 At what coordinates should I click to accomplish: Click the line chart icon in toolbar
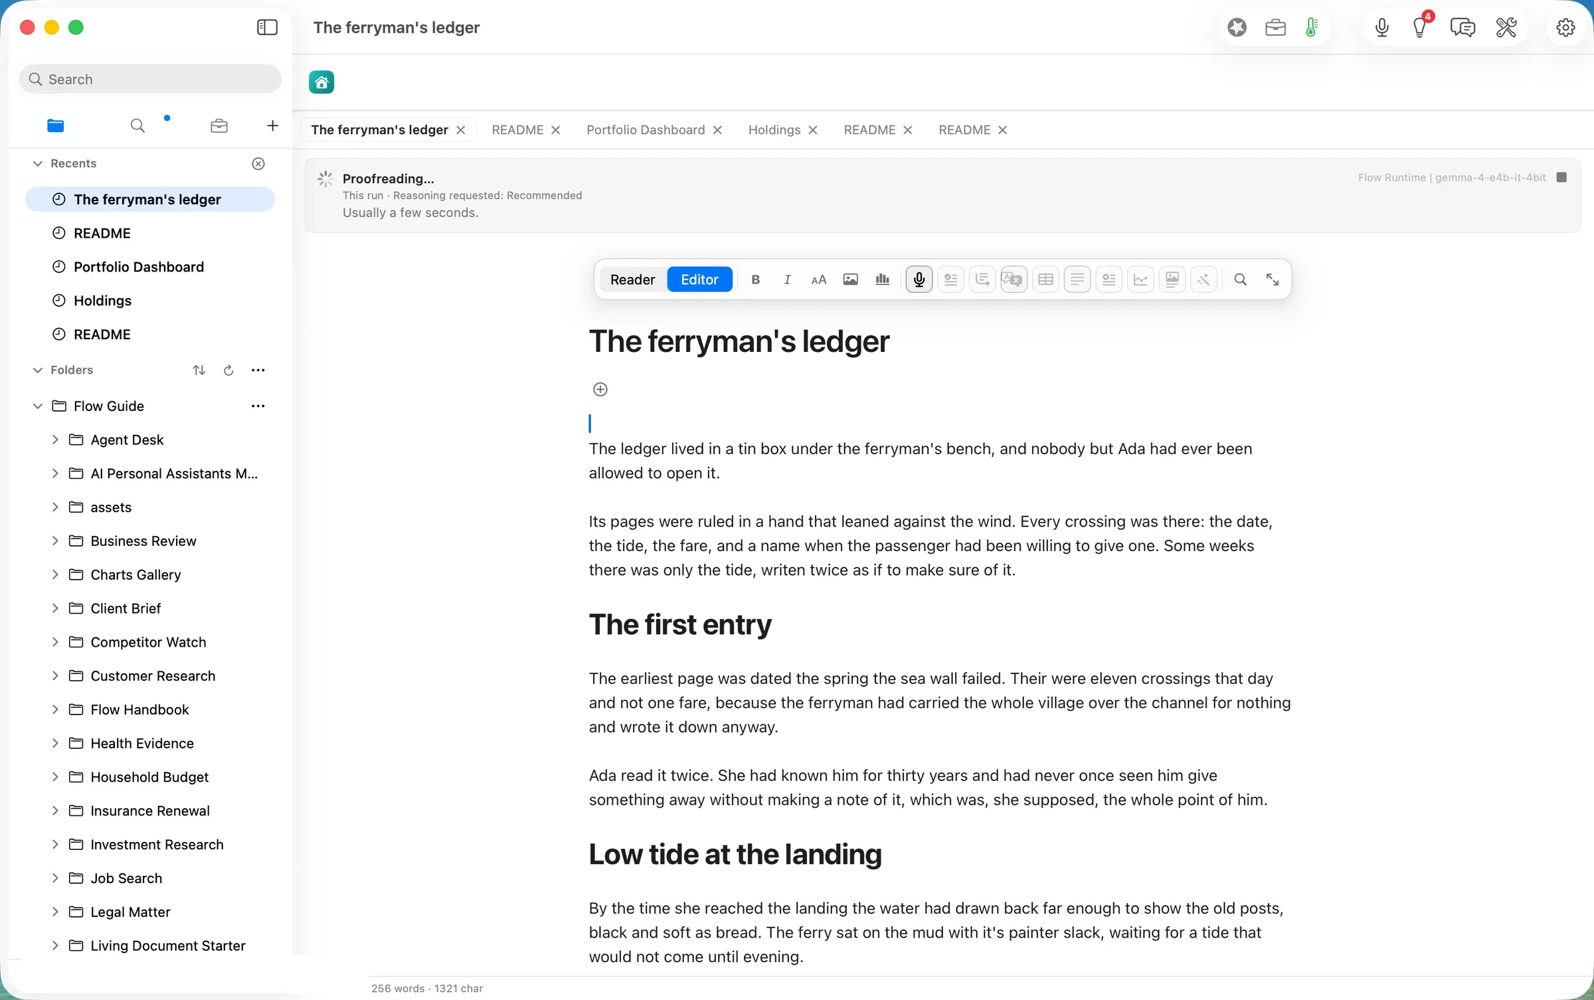(x=1140, y=280)
